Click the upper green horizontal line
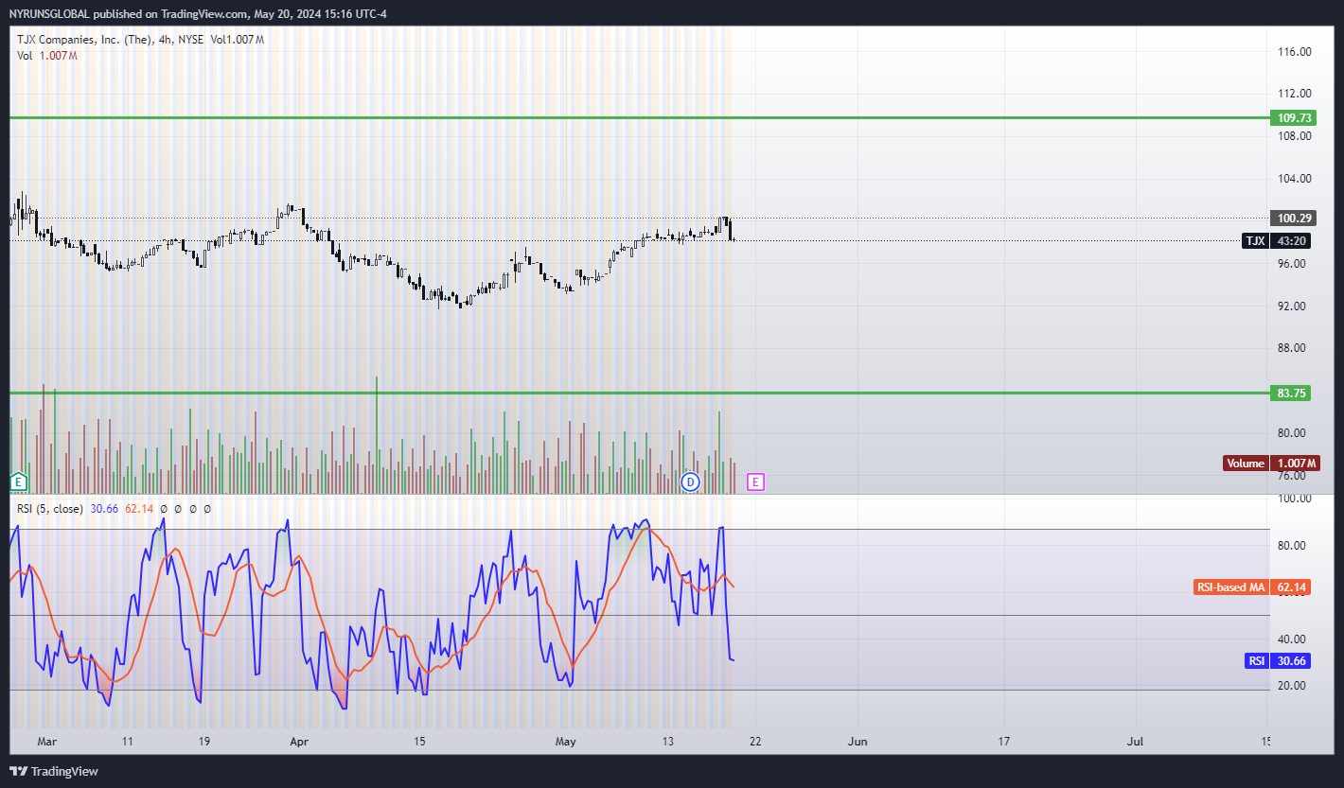The height and width of the screenshot is (788, 1344). click(x=639, y=117)
